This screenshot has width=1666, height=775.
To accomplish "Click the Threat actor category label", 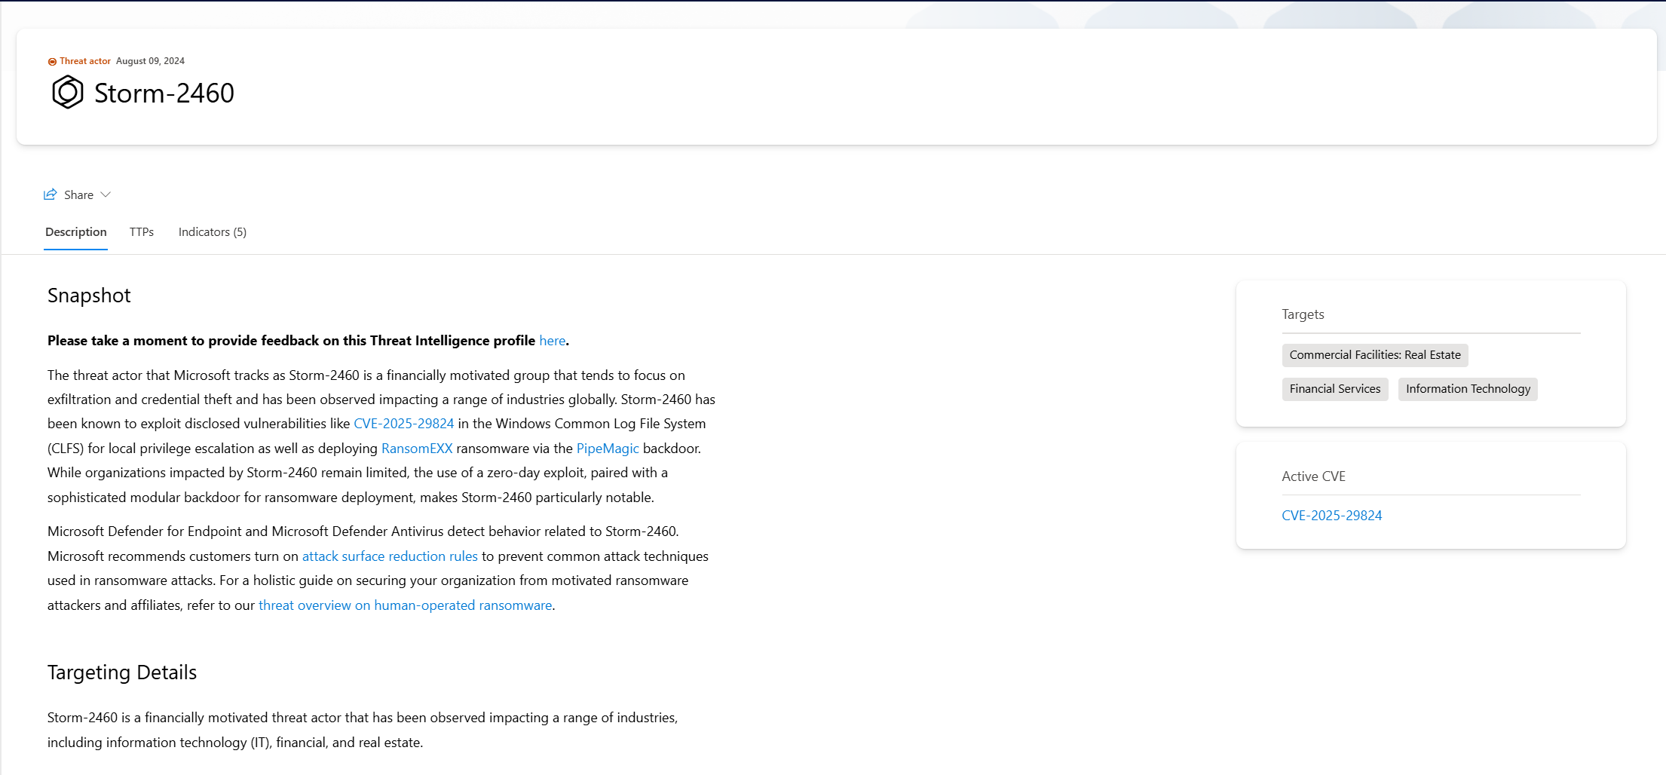I will (x=84, y=61).
